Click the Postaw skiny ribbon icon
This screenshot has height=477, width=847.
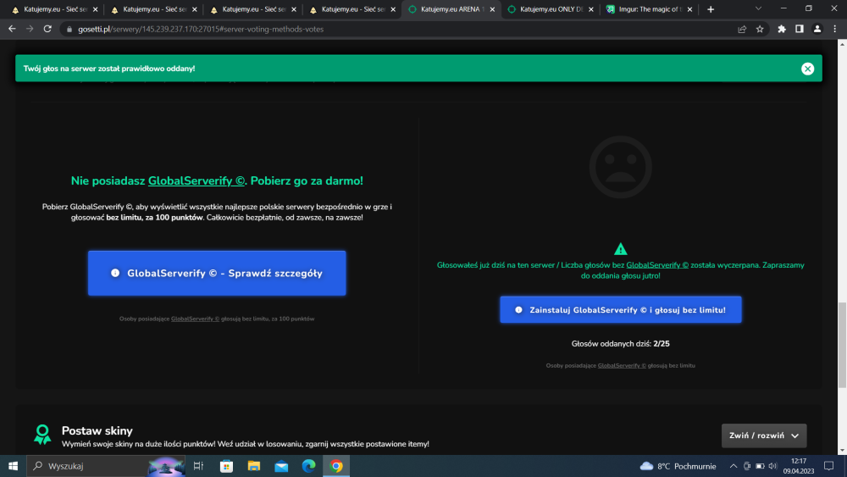click(42, 435)
